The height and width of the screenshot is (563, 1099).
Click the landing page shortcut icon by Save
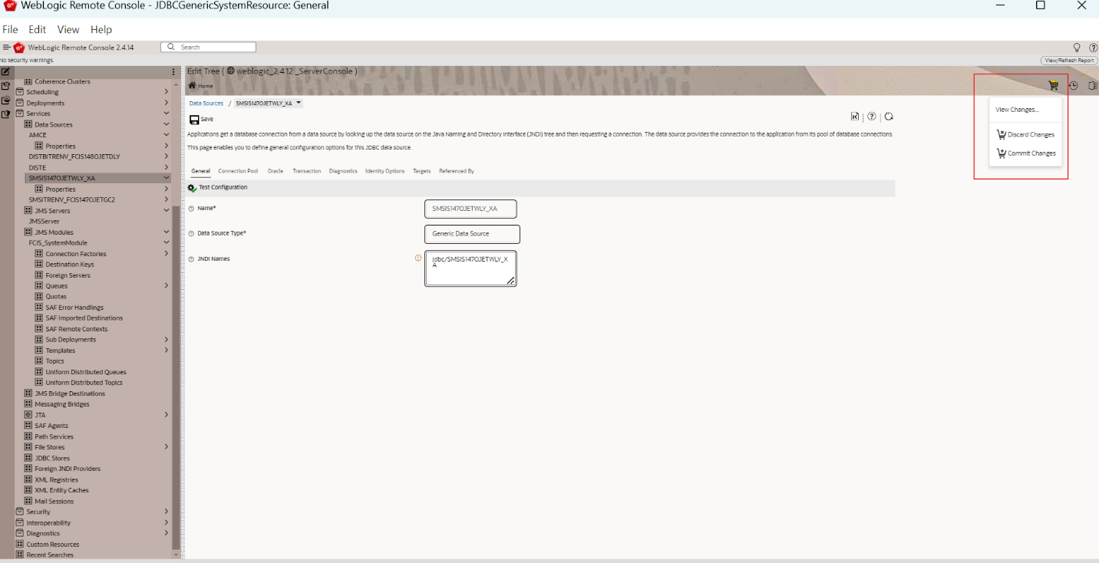point(855,117)
